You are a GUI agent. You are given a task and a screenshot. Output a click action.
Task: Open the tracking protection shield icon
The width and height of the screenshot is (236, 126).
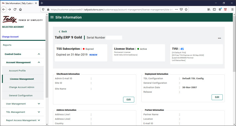[x=43, y=9]
